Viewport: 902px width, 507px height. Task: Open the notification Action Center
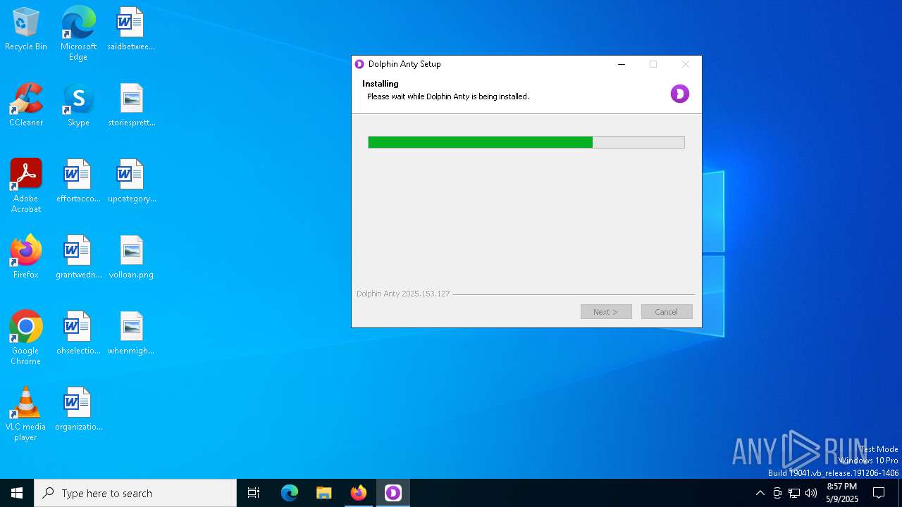(879, 493)
